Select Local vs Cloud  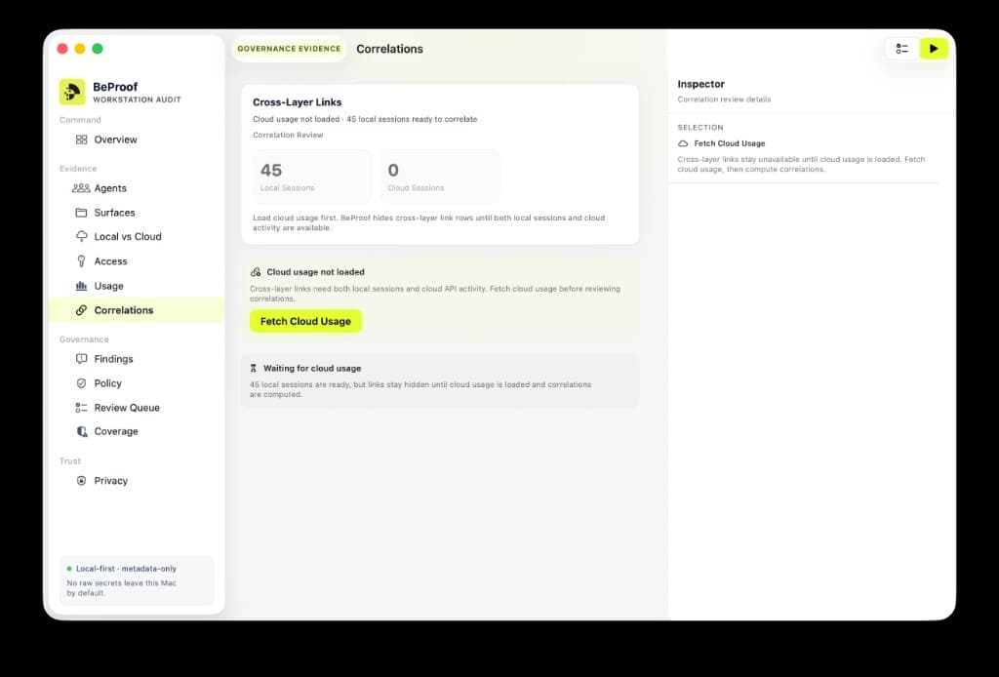tap(137, 236)
